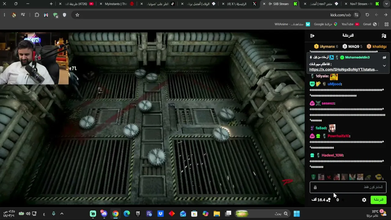Viewport: 391px width, 220px height.
Task: Click username Hadeel_10M in chat
Action: click(x=333, y=155)
